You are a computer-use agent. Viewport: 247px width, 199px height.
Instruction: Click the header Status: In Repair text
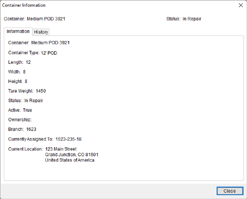pos(184,19)
